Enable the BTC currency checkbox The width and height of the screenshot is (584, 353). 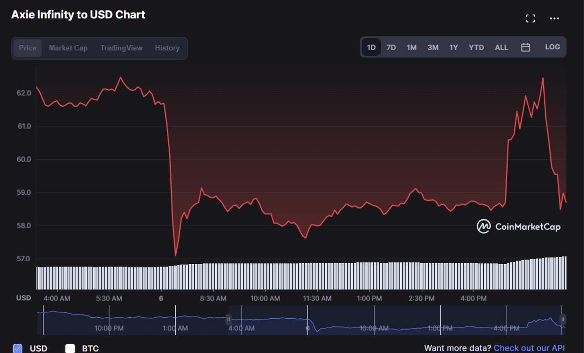(70, 348)
